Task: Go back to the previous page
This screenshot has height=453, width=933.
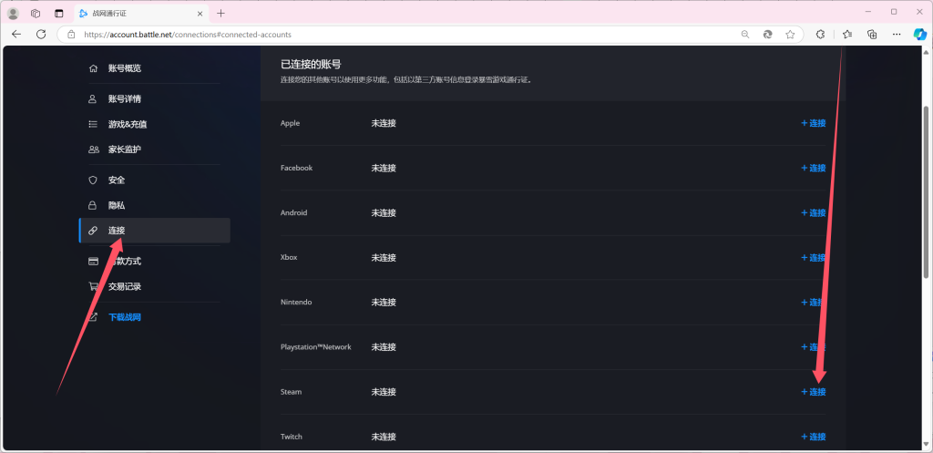Action: [16, 35]
